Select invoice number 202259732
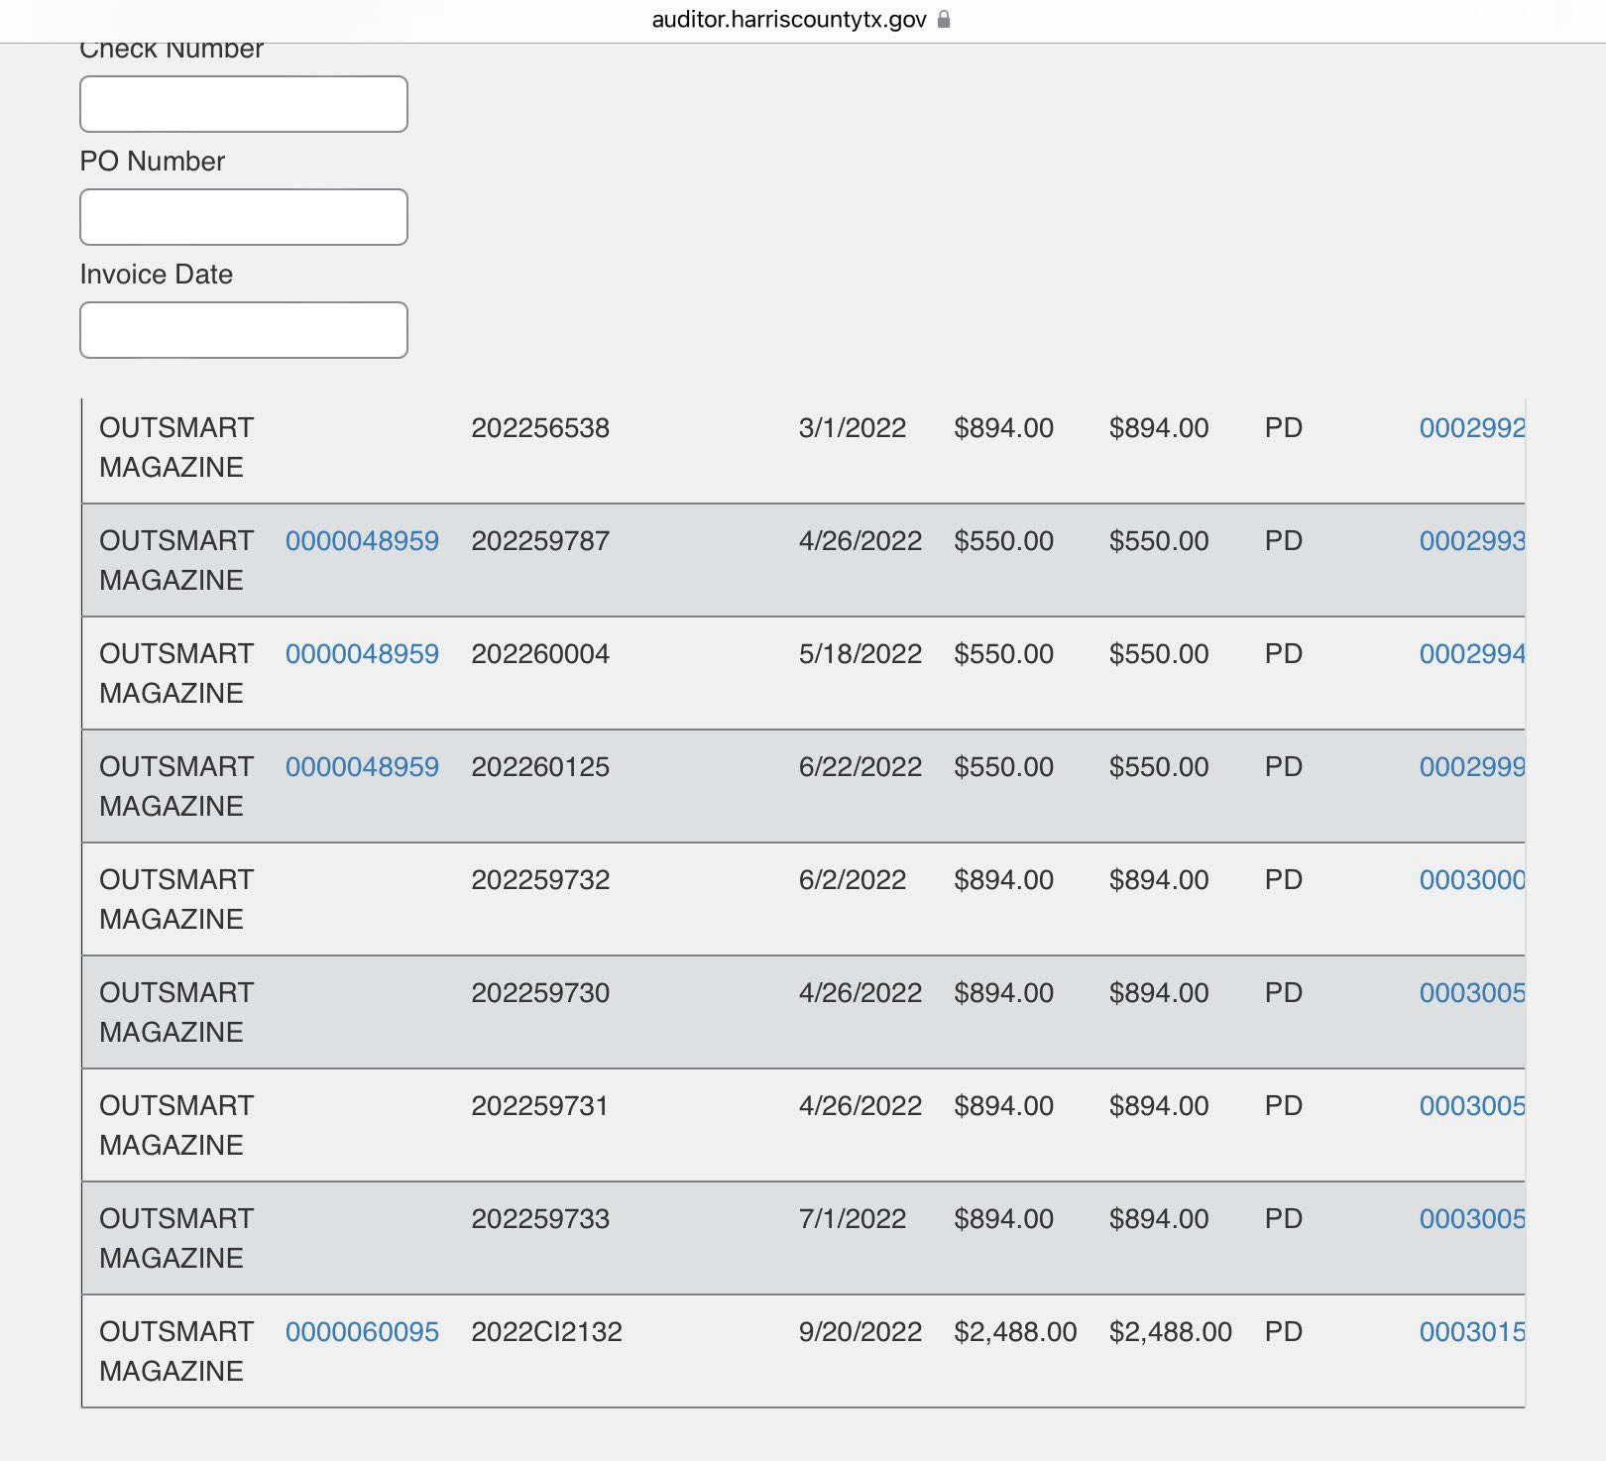This screenshot has height=1461, width=1606. tap(540, 880)
